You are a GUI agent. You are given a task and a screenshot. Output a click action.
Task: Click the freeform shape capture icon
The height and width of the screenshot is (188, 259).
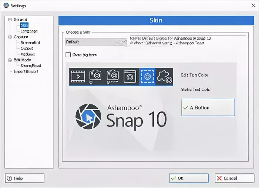tap(164, 76)
